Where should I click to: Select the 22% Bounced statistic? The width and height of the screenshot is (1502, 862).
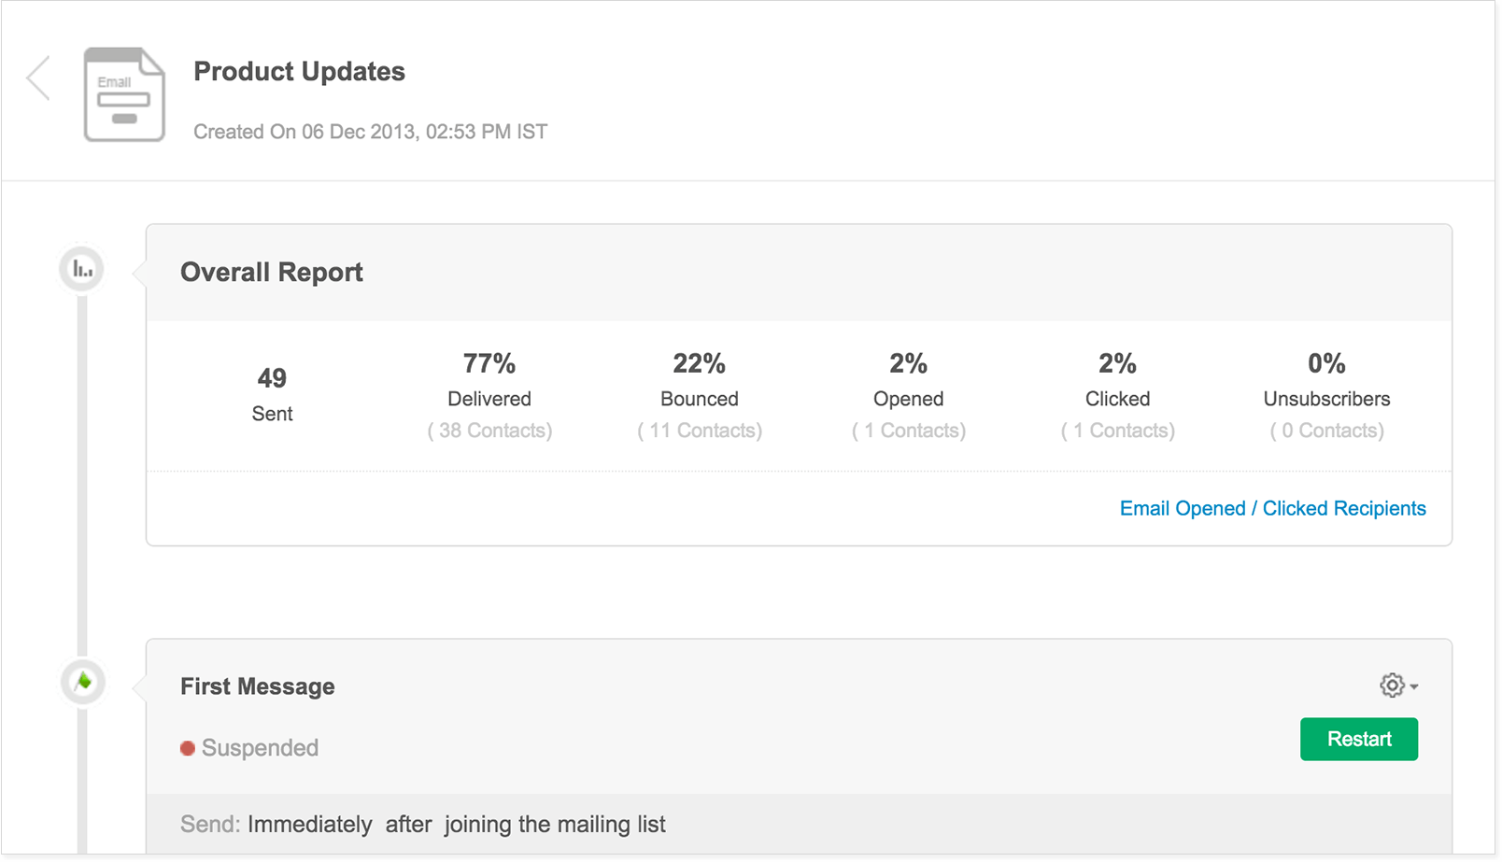[699, 363]
